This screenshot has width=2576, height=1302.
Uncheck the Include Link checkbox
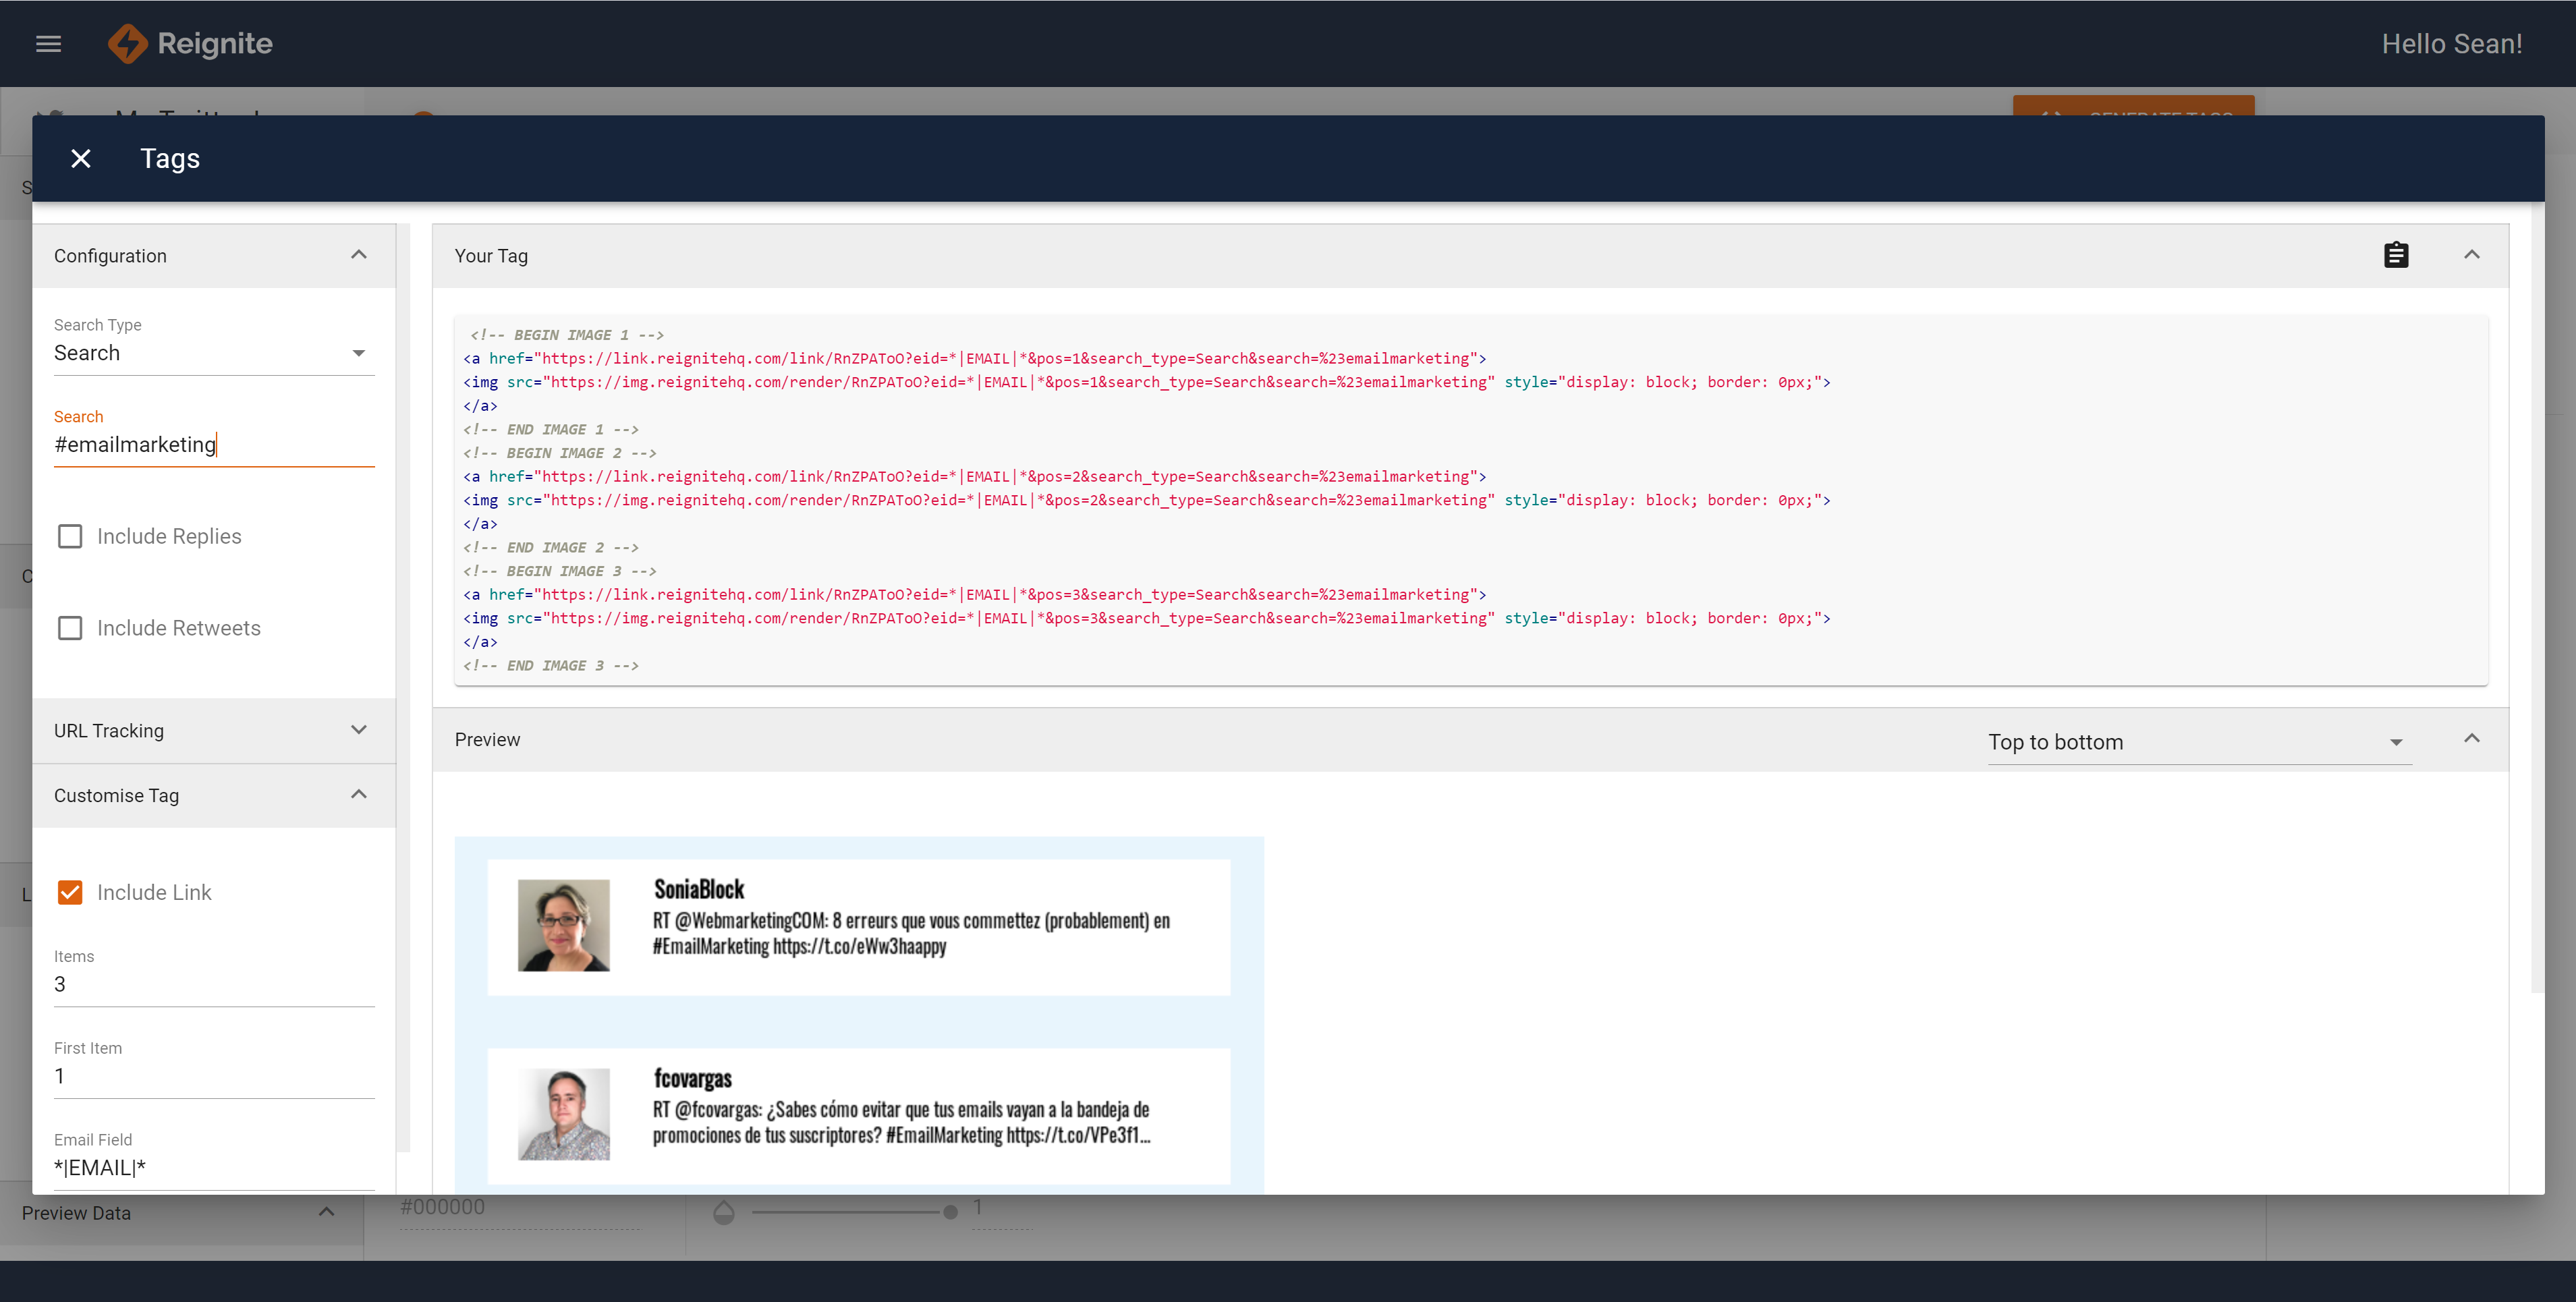[x=70, y=893]
